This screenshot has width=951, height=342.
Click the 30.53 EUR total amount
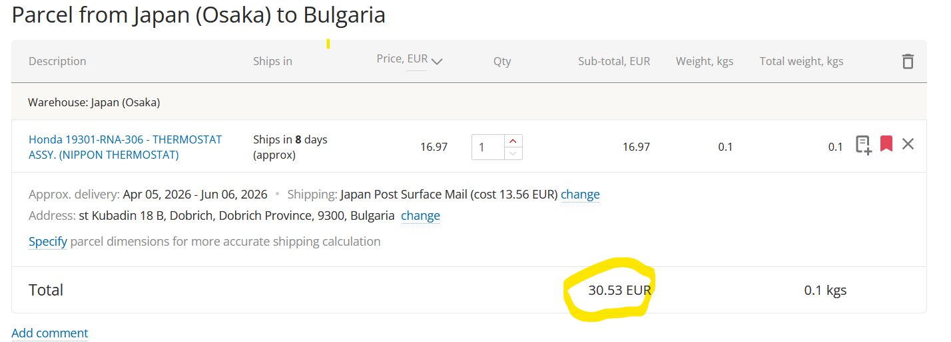619,290
